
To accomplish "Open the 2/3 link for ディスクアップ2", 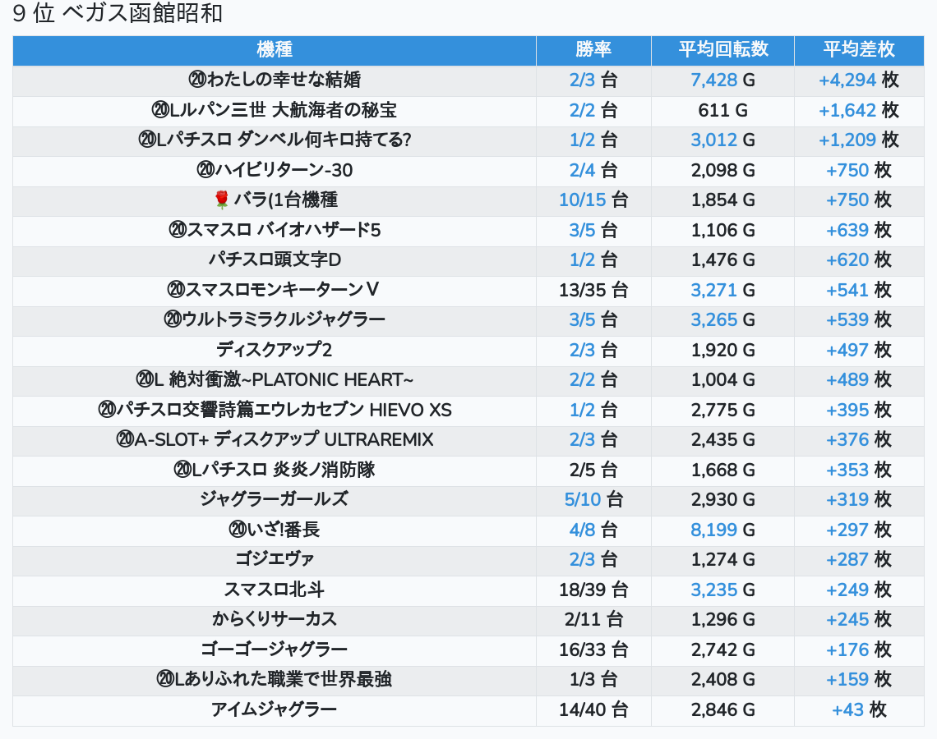I will 582,351.
